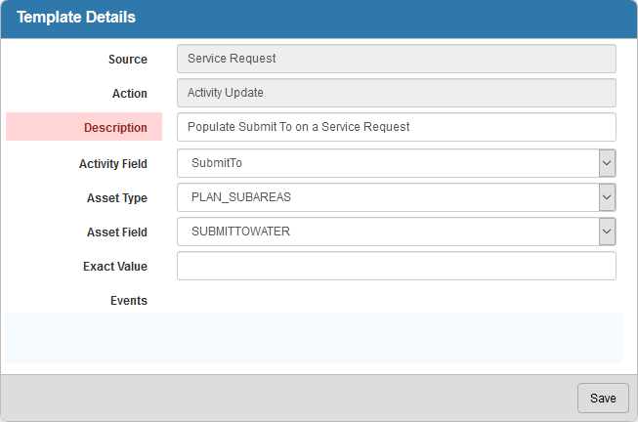The image size is (638, 422).
Task: Click the Template Details header title
Action: tap(76, 17)
